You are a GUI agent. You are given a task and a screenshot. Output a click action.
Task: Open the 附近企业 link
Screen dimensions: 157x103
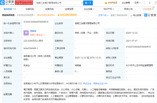87,83
